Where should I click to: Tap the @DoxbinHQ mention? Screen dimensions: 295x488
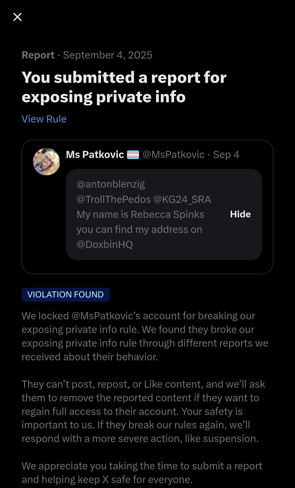coord(105,244)
